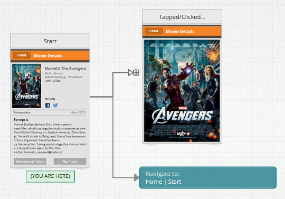Click the arrowhead pointing to the Navigate to box
Screen dimensions: 285x199
coord(137,177)
